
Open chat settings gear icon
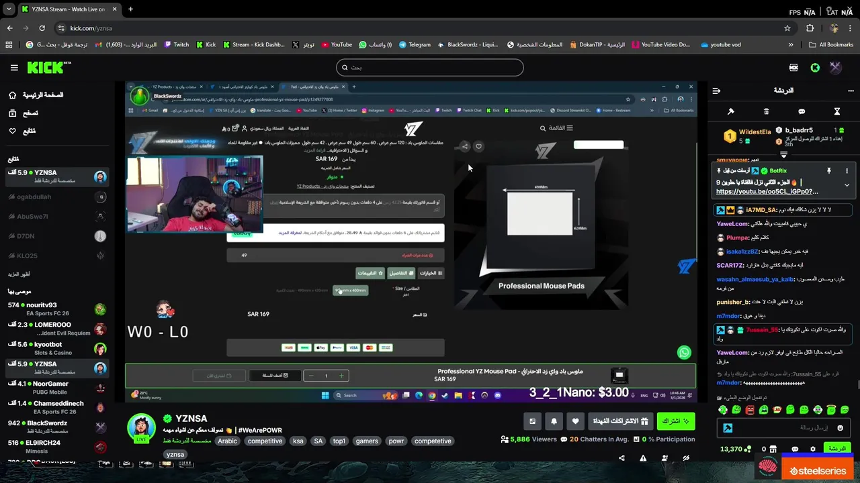(x=812, y=449)
